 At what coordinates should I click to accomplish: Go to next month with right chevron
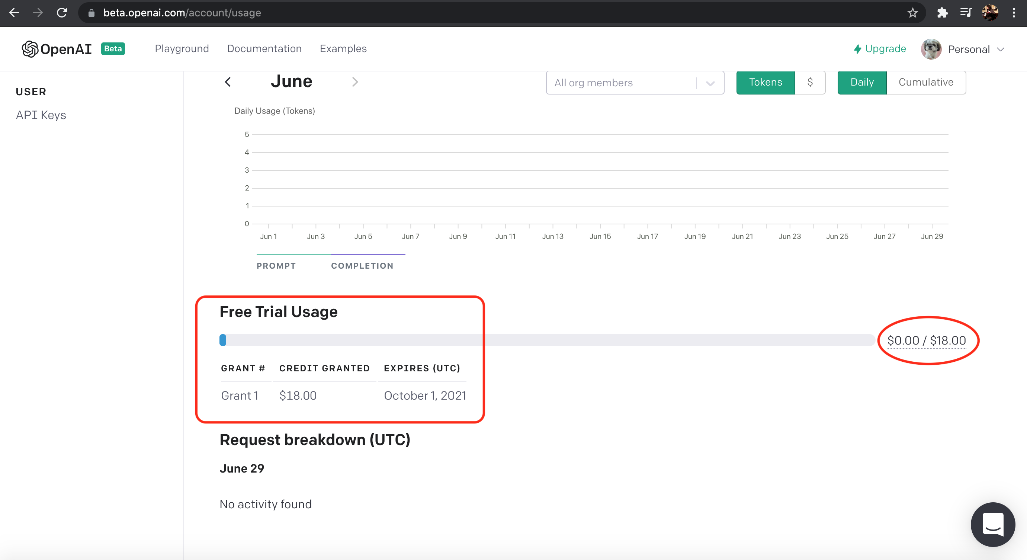tap(355, 82)
